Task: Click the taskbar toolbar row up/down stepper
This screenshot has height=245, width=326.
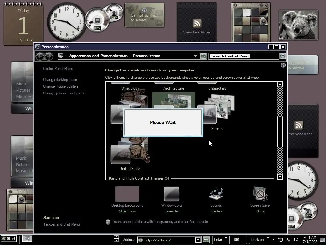Action: click(x=116, y=239)
